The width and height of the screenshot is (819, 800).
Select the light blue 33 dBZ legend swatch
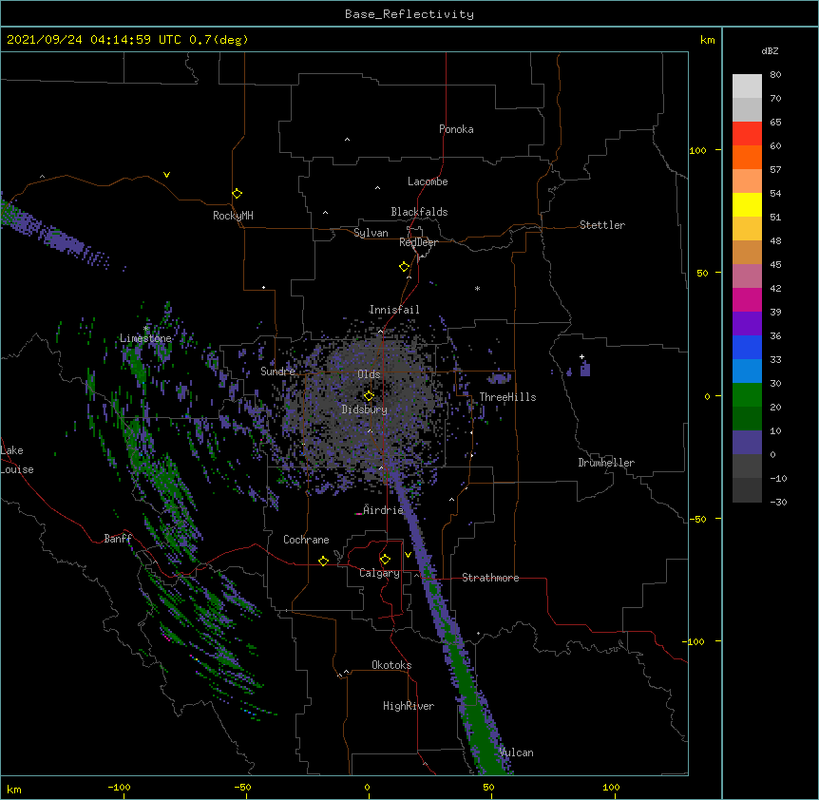click(x=747, y=371)
